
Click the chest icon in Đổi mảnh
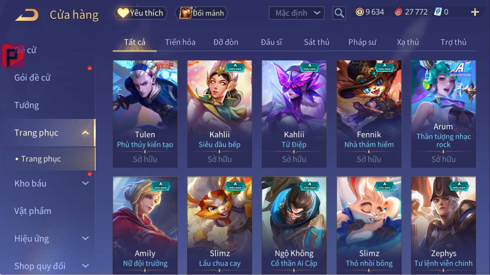tap(185, 13)
